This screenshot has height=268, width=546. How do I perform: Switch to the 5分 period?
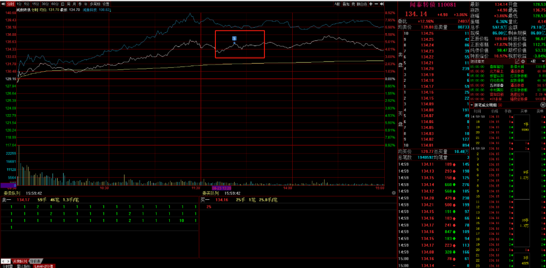tap(27, 4)
